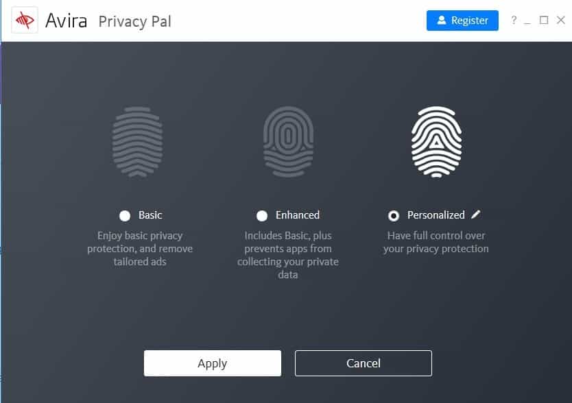This screenshot has width=572, height=403.
Task: Open help with the question mark icon
Action: tap(514, 20)
